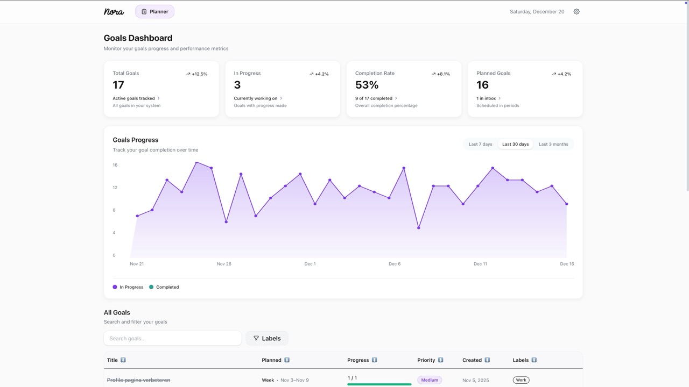This screenshot has width=689, height=387.
Task: Click the Nora logo
Action: coord(114,12)
